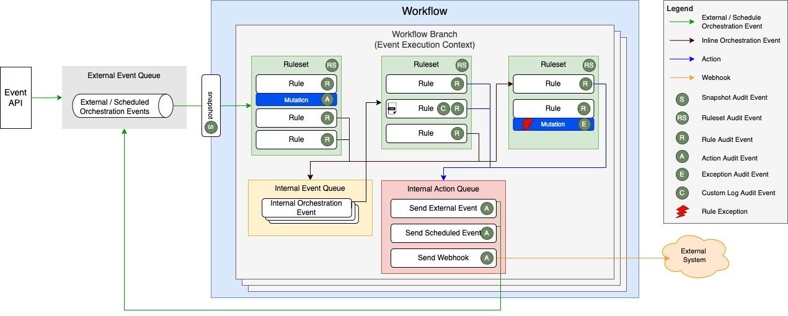Click the E exception icon on Mutation bar
The height and width of the screenshot is (316, 788).
583,124
